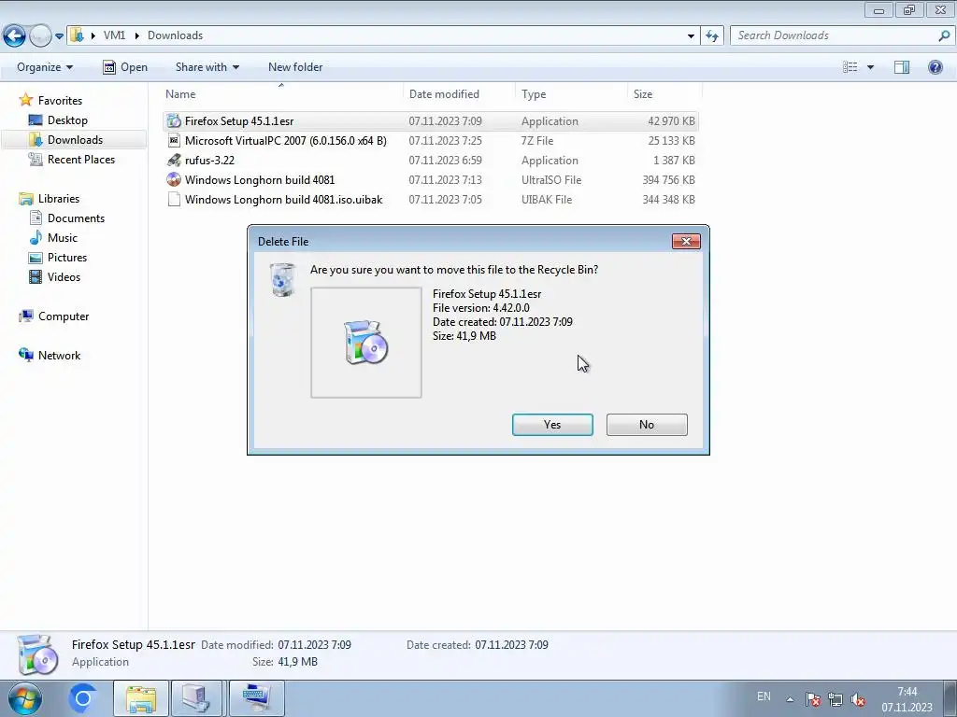Click New folder in the toolbar
The height and width of the screenshot is (717, 957).
[x=295, y=67]
